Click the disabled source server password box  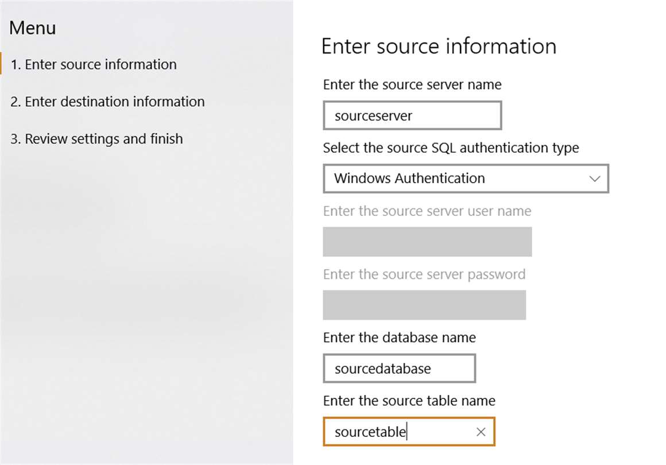click(x=424, y=305)
